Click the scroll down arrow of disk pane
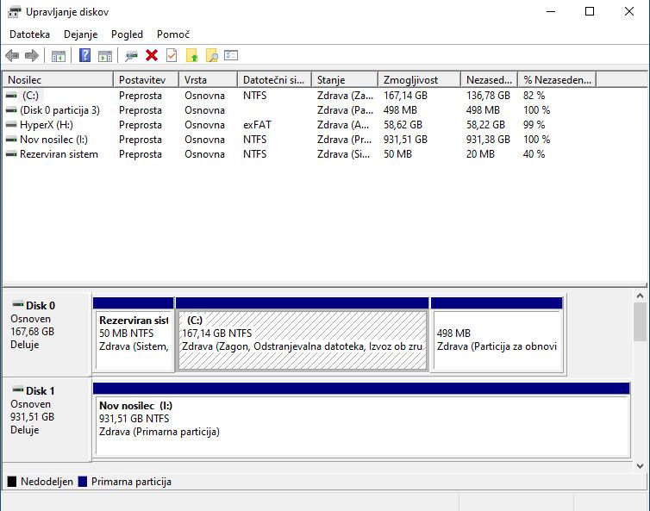The image size is (650, 511). 640,466
